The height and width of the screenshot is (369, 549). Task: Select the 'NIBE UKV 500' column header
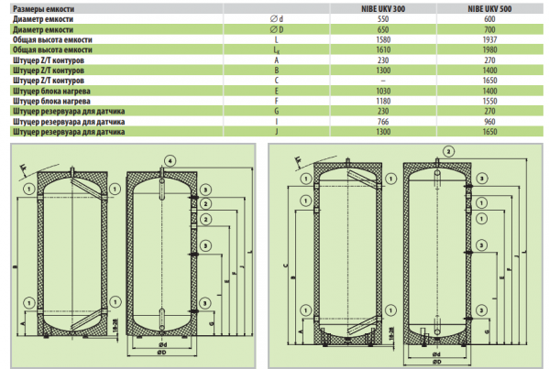coord(489,9)
